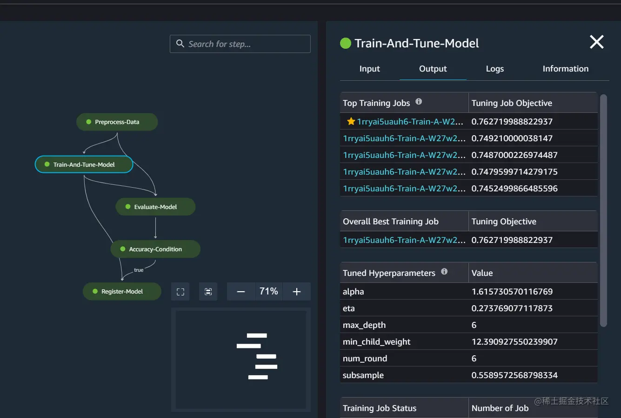
Task: Click the num_round hyperparameter name
Action: pos(365,359)
